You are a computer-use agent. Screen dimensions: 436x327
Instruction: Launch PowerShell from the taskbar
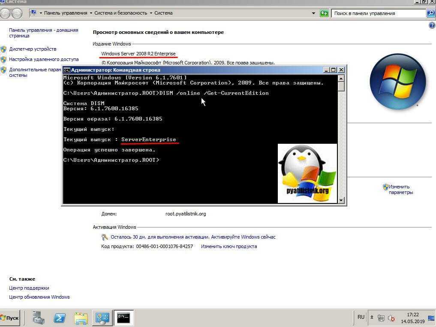pyautogui.click(x=60, y=318)
